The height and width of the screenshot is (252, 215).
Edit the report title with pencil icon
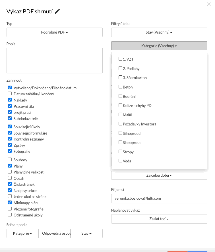pos(57,11)
